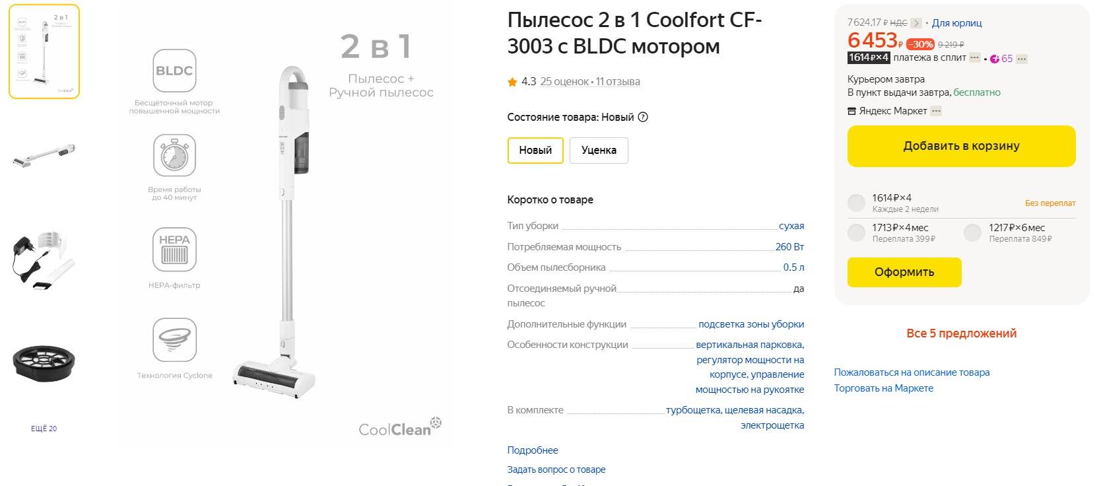Switch to the 'Уценка' condition option
The height and width of the screenshot is (486, 1101).
tap(599, 150)
